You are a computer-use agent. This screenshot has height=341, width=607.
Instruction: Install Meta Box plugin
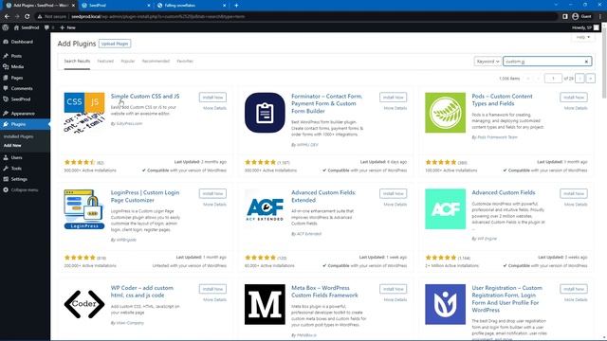(x=393, y=289)
